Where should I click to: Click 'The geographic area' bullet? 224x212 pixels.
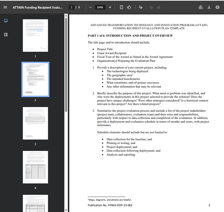coord(119,75)
